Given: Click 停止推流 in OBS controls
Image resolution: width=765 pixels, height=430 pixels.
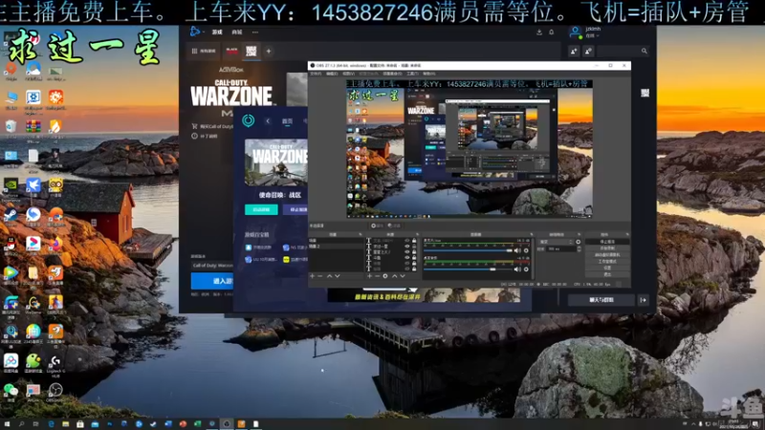Looking at the screenshot, I should pos(607,242).
